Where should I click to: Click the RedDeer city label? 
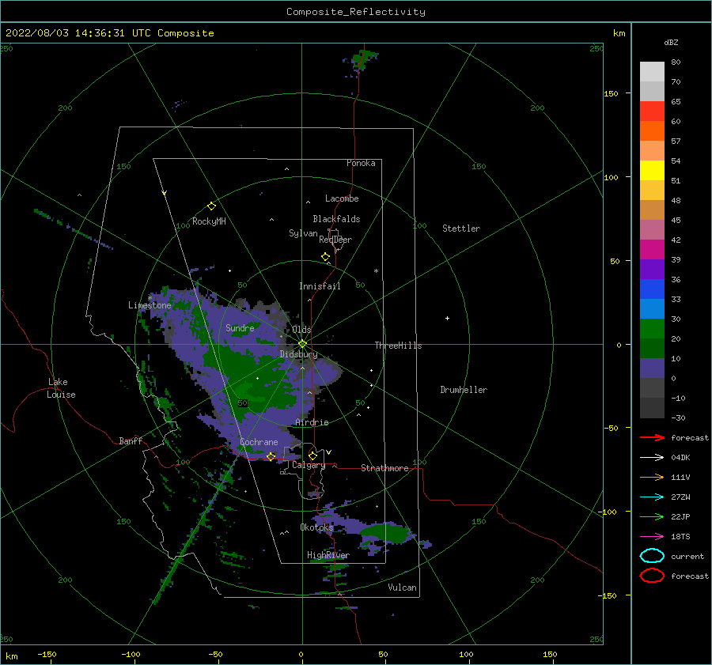[x=335, y=240]
